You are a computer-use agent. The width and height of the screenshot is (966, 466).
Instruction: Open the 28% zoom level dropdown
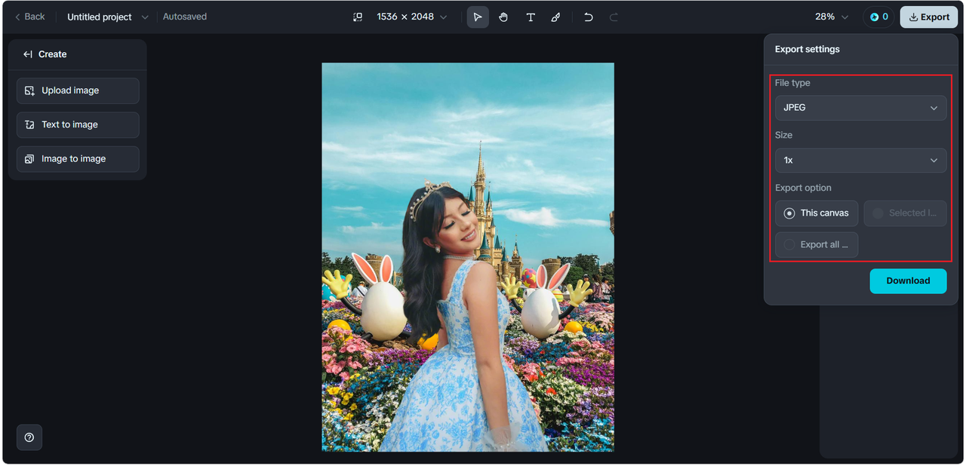tap(831, 17)
